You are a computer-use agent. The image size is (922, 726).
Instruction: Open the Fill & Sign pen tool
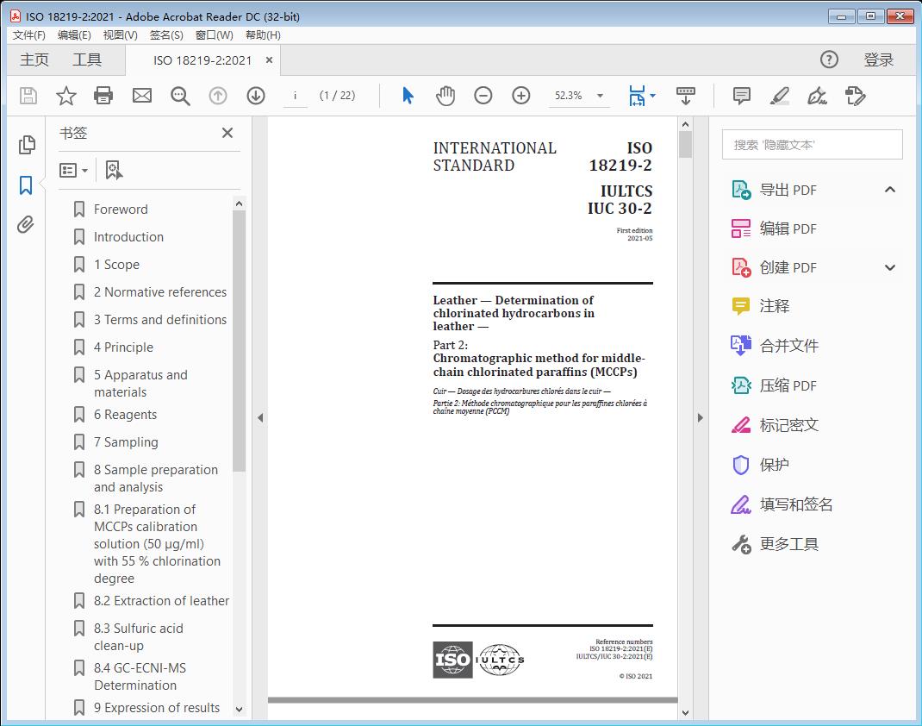pos(817,96)
